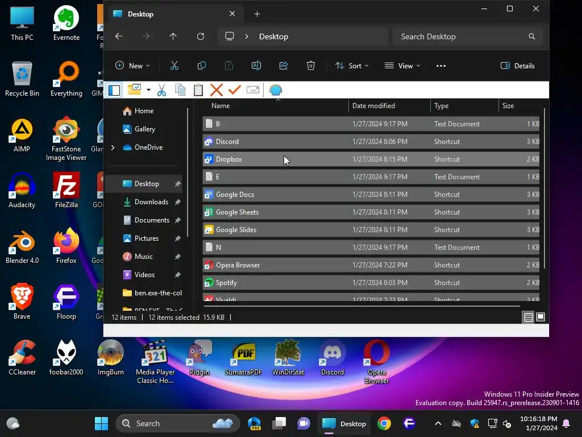Screen dimensions: 582x437
Task: Click the navigation pane vertical scrollbar
Action: (x=188, y=172)
